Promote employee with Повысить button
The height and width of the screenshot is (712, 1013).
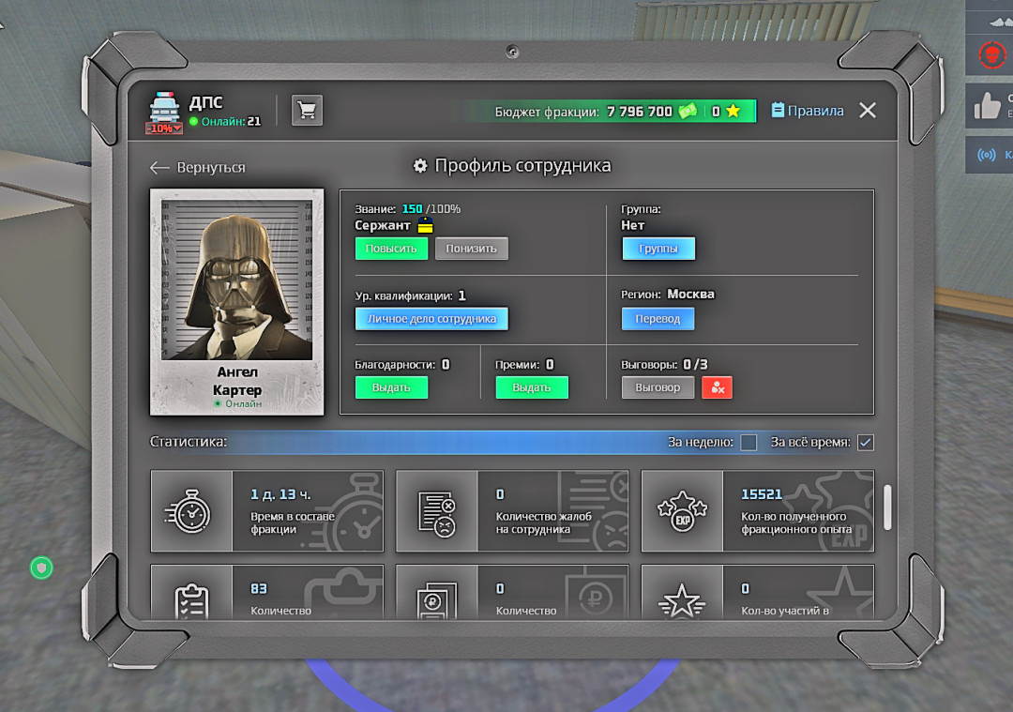[x=391, y=248]
